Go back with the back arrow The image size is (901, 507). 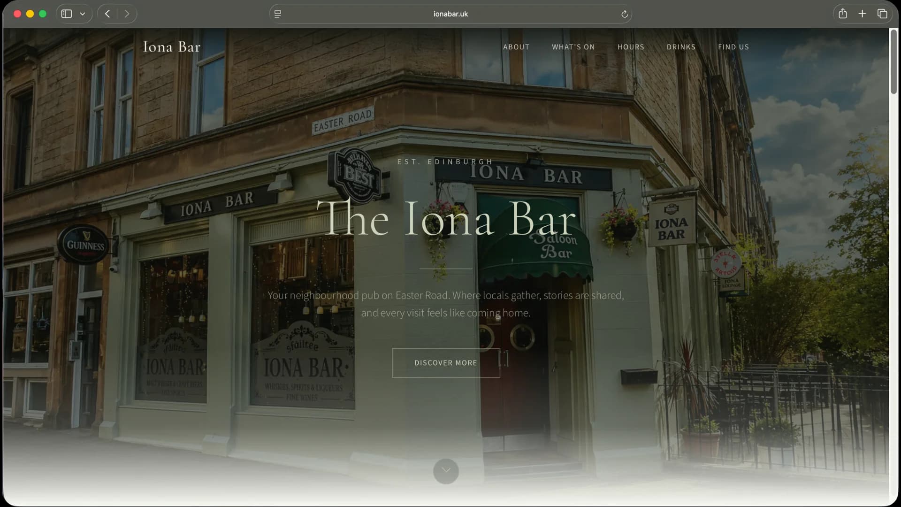(107, 14)
